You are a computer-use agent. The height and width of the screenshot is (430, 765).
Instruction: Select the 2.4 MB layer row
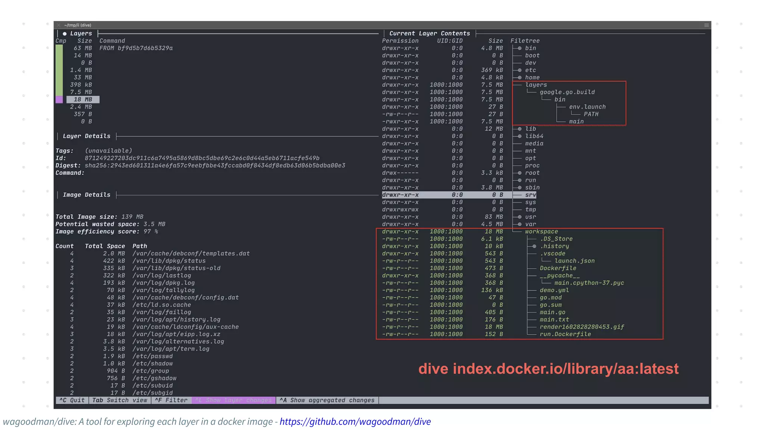pos(81,107)
